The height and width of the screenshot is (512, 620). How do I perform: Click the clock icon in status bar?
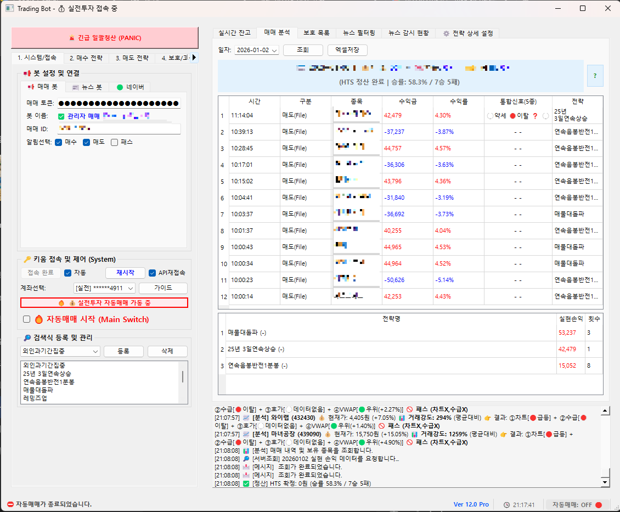506,505
